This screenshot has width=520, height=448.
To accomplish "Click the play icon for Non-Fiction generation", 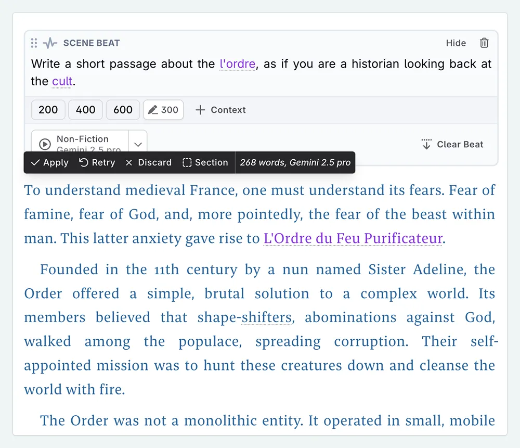I will coord(45,144).
